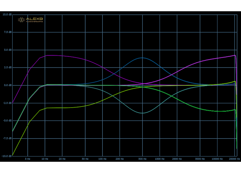This screenshot has height=173, width=241.
Task: Click the 5.0 dB axis label
Action: 8,50
